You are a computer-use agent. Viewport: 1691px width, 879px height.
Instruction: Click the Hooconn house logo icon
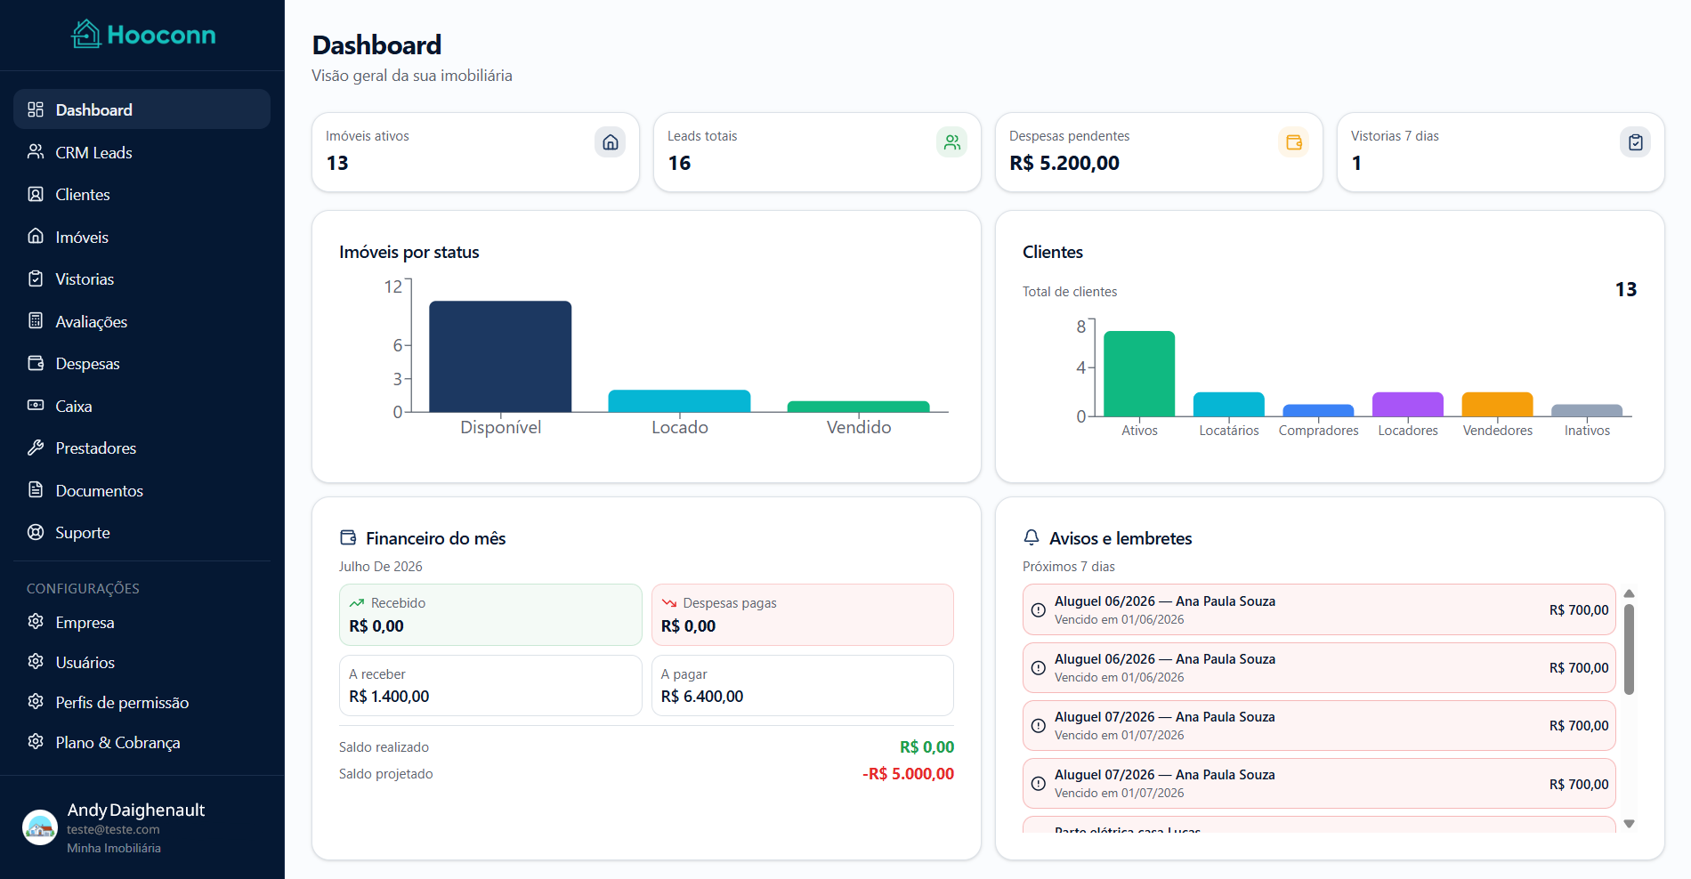(86, 34)
